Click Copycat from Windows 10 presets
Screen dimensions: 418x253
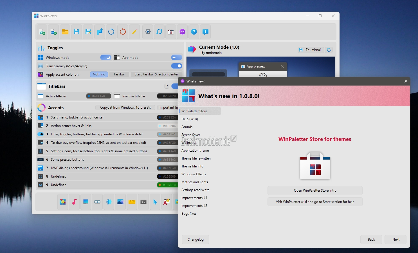point(125,108)
